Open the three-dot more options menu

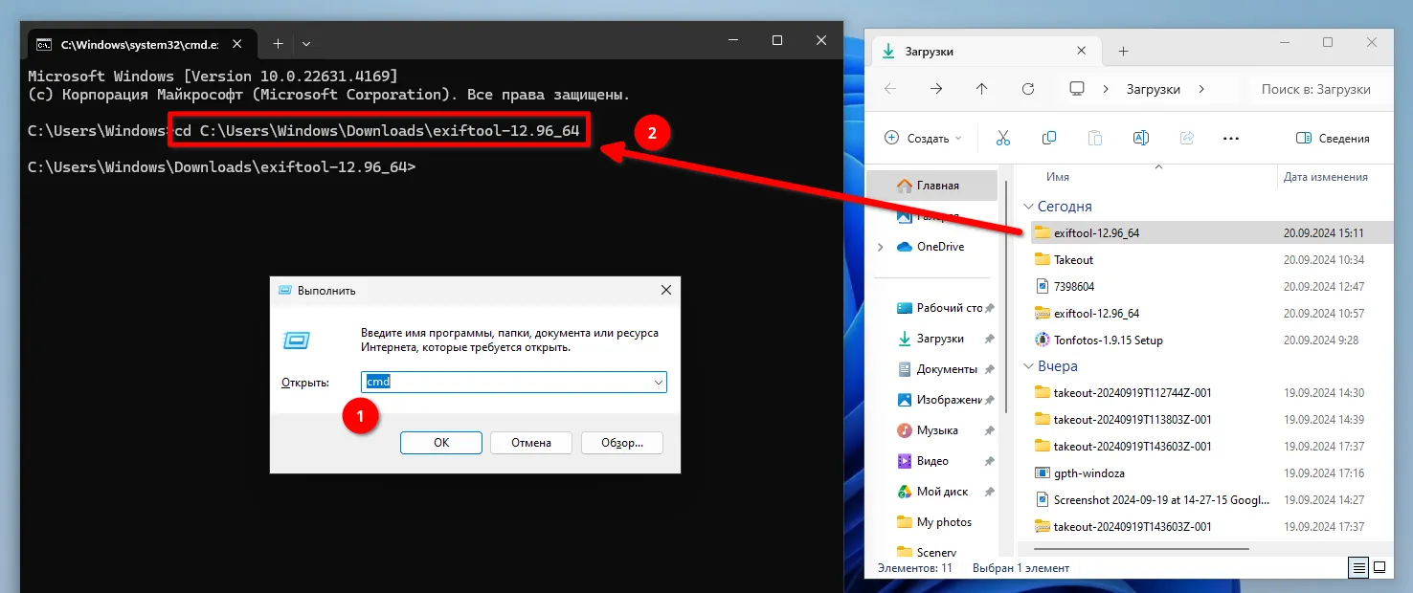[1231, 138]
